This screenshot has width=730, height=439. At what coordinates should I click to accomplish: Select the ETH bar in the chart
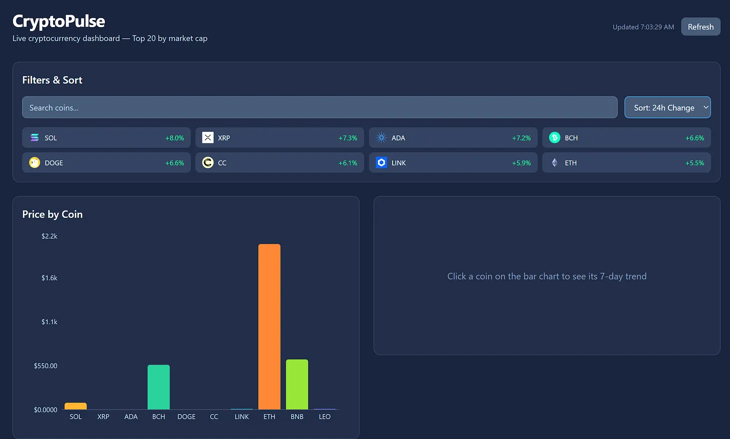coord(269,326)
